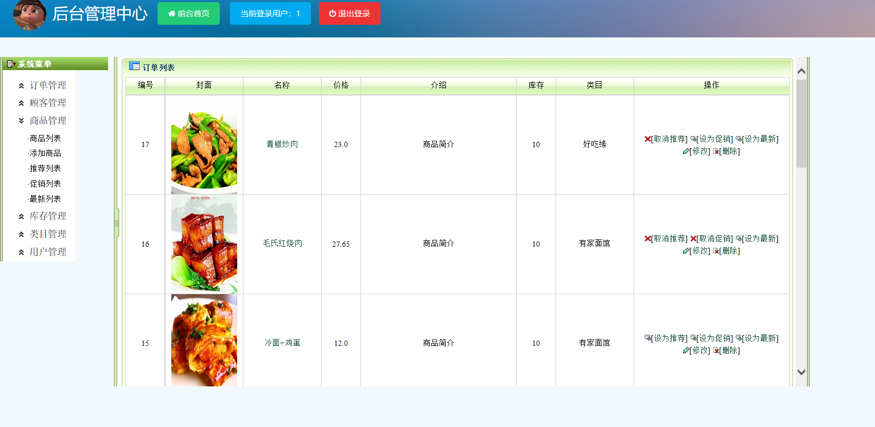Click 删除 icon for 冷面+鸡蛋
Viewport: 875px width, 427px height.
[x=716, y=351]
